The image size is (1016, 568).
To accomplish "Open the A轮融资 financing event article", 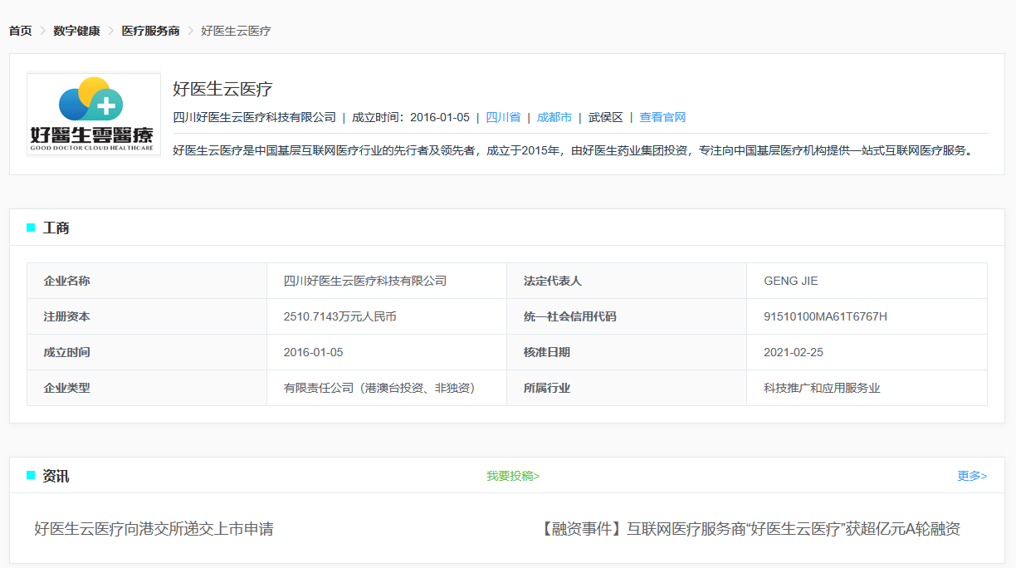I will (750, 529).
